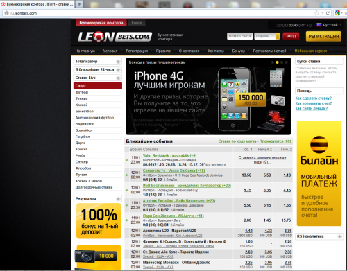Image resolution: width=347 pixels, height=271 pixels.
Task: Open the Как сделать ставку? help link
Action: tap(314, 98)
